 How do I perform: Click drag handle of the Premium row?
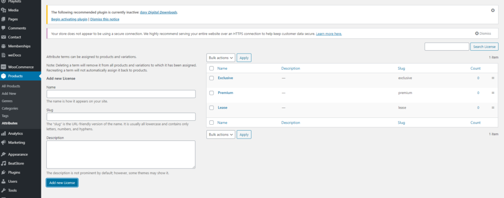493,93
